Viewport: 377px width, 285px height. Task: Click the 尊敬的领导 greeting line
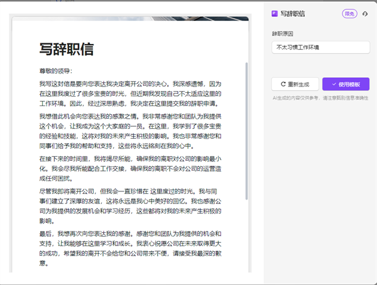[x=56, y=71]
